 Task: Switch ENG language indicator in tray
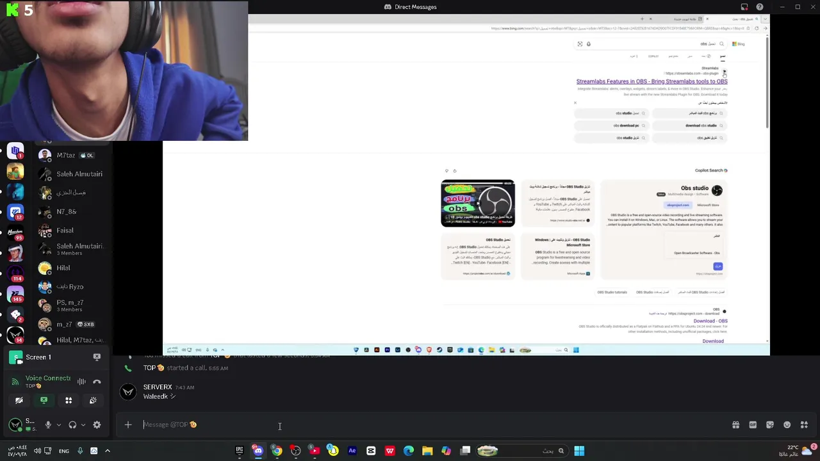pyautogui.click(x=64, y=451)
